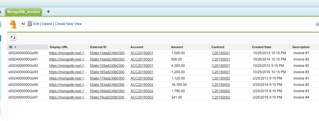
Task: Click the Delete view link
Action: tap(47, 24)
